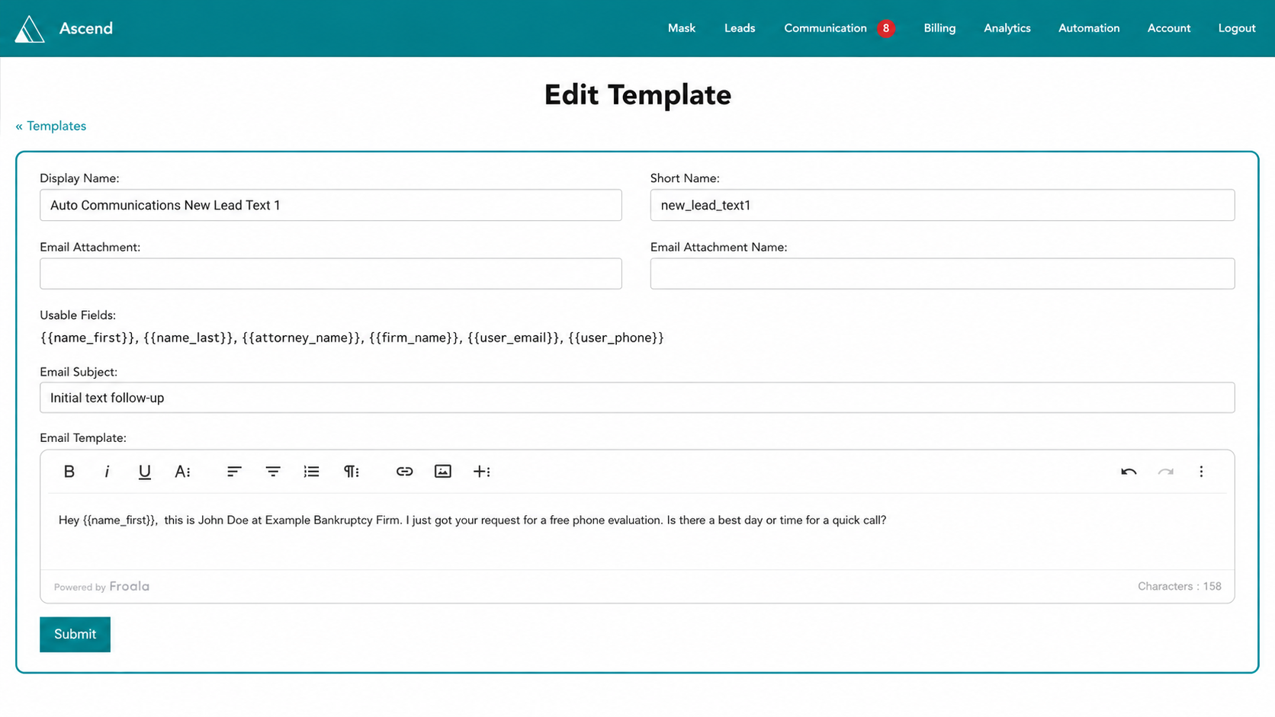Click the {{firm_name}} usable field text

coord(415,338)
